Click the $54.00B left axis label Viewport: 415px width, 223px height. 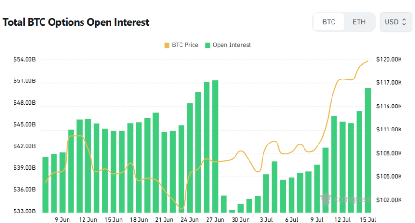point(25,59)
